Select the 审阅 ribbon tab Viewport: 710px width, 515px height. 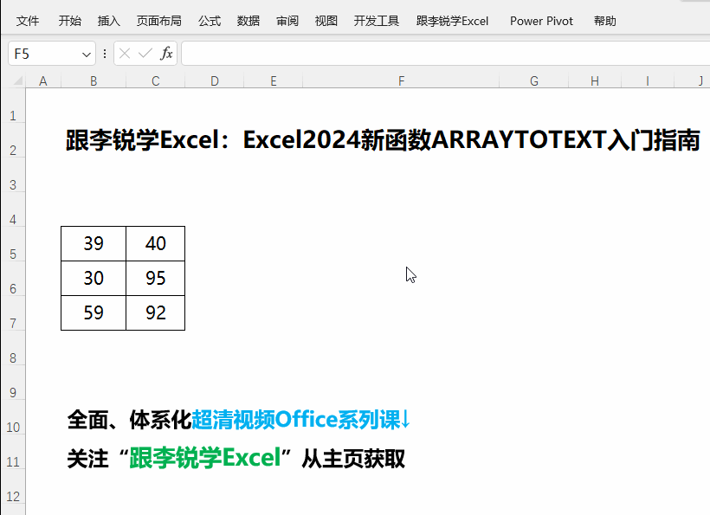[287, 21]
